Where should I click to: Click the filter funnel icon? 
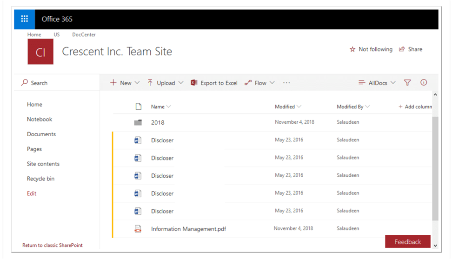pos(407,83)
